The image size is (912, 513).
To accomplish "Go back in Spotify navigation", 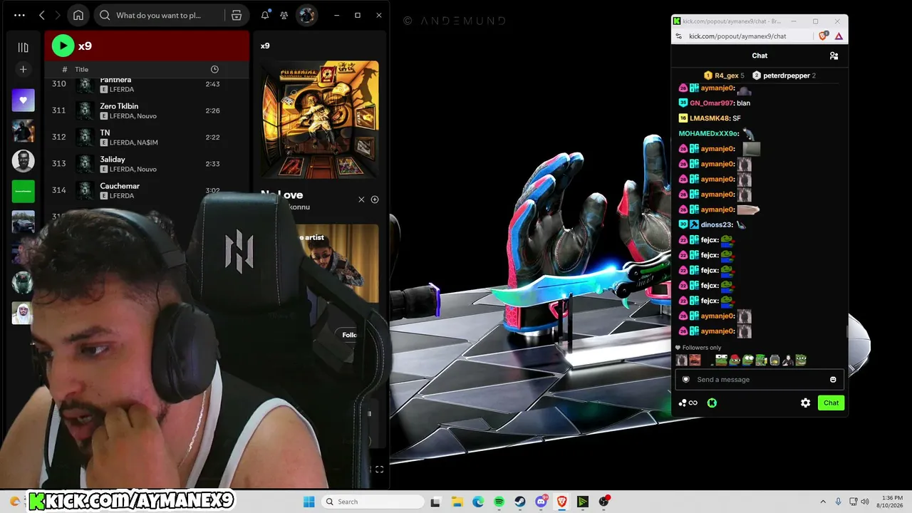I will click(x=42, y=15).
